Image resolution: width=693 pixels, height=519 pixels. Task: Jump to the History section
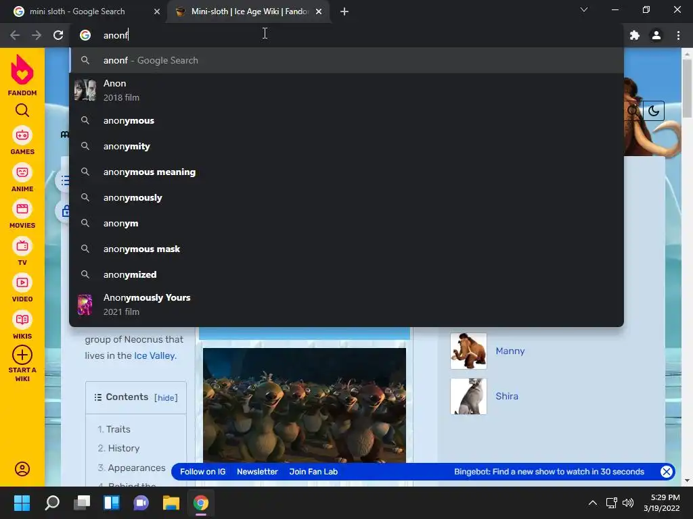click(x=123, y=449)
